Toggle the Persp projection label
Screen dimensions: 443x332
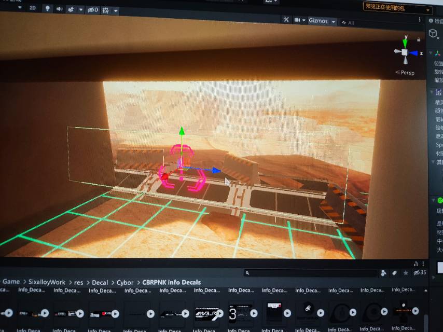(405, 73)
